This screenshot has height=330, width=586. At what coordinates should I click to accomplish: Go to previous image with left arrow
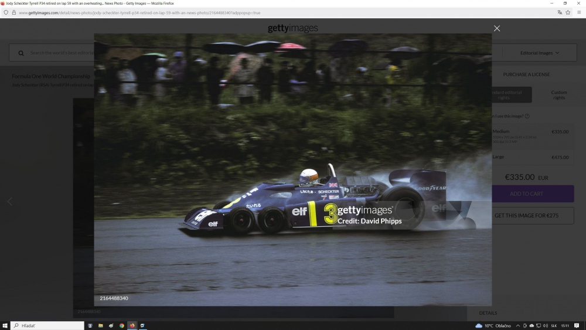tap(10, 202)
